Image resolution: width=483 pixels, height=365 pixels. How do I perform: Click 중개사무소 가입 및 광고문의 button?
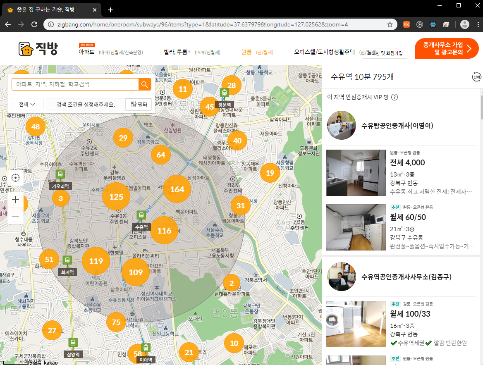(446, 48)
